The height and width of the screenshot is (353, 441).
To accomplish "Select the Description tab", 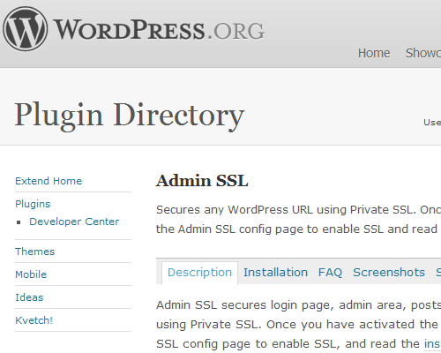I will [199, 273].
